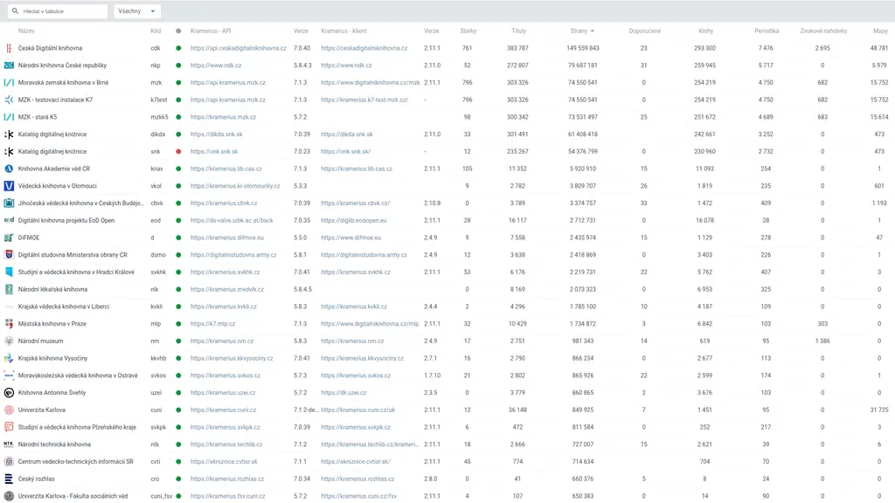Click the Národní technická knihovna logo
Image resolution: width=895 pixels, height=503 pixels.
click(x=9, y=444)
